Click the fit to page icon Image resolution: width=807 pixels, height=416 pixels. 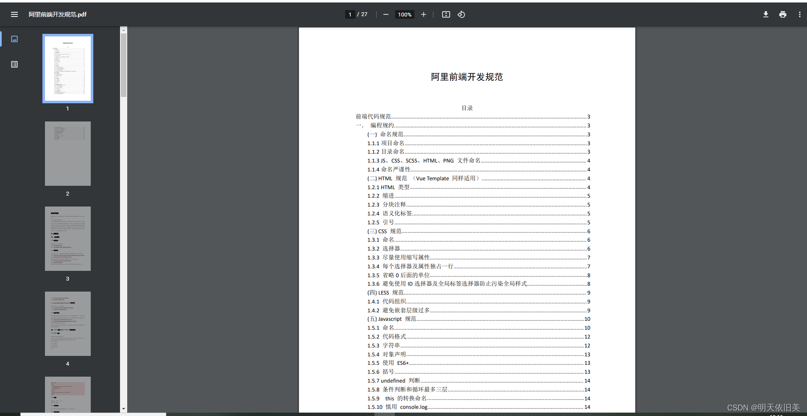(446, 14)
